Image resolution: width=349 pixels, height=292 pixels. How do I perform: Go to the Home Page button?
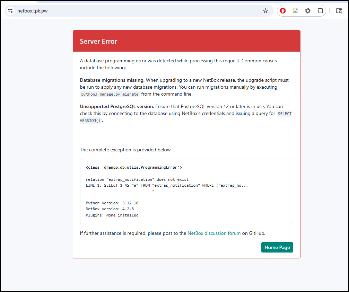277,247
